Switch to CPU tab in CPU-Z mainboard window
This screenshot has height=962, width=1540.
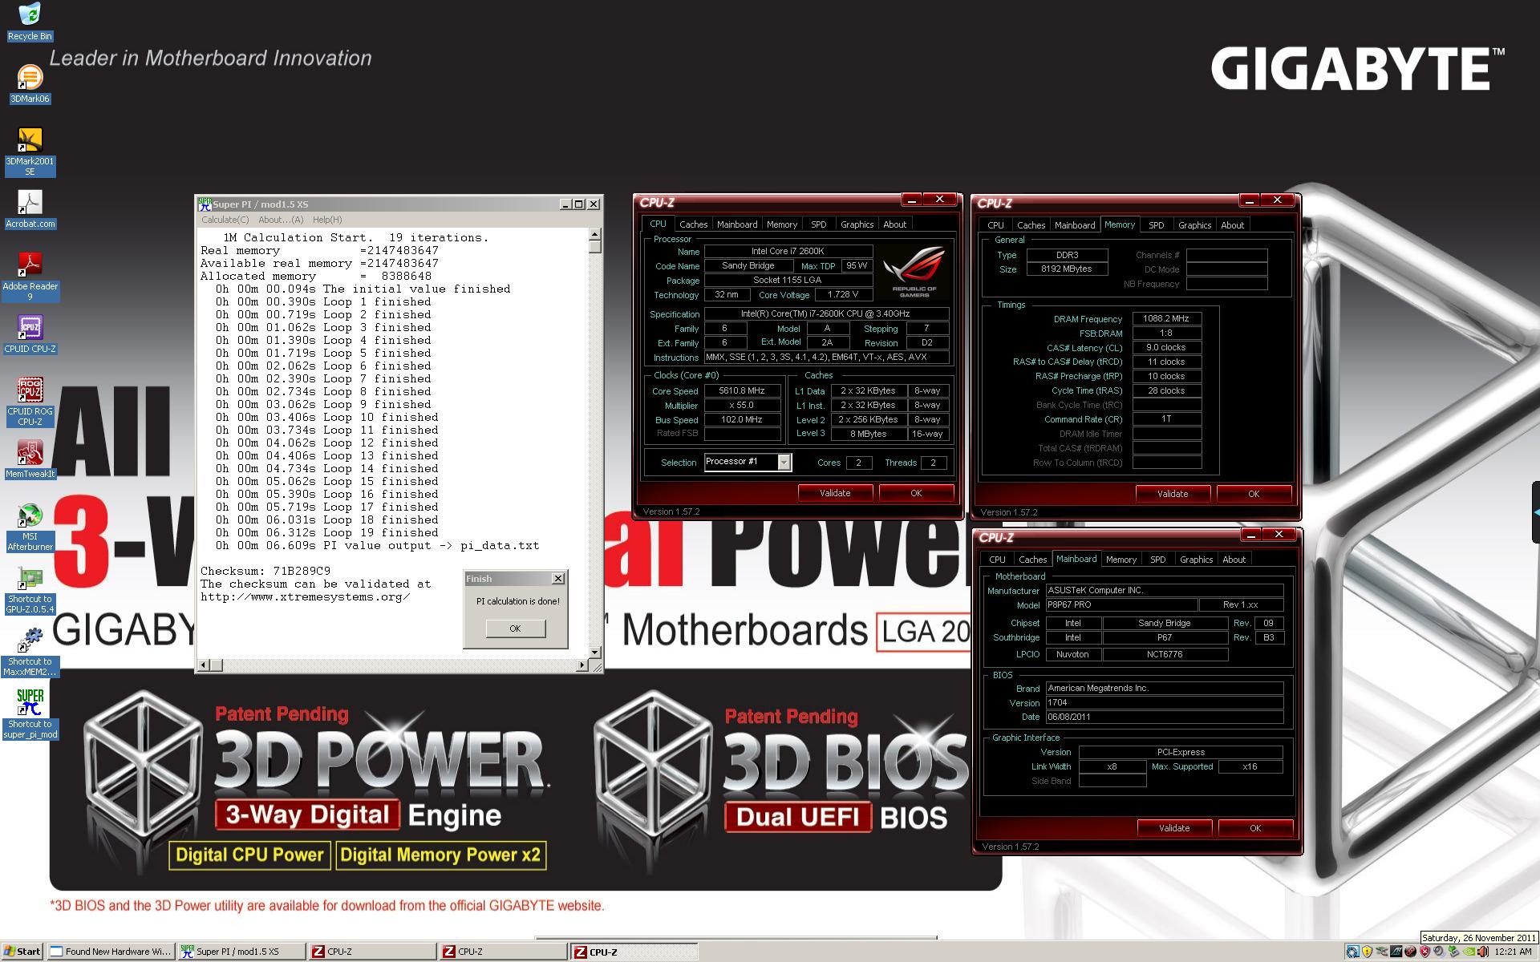pyautogui.click(x=997, y=560)
